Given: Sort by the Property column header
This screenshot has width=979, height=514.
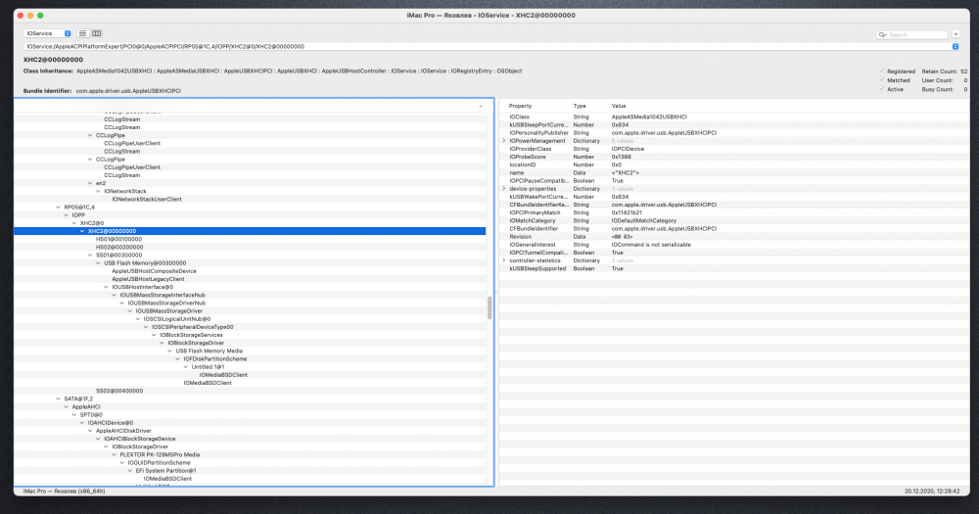Looking at the screenshot, I should (x=520, y=106).
